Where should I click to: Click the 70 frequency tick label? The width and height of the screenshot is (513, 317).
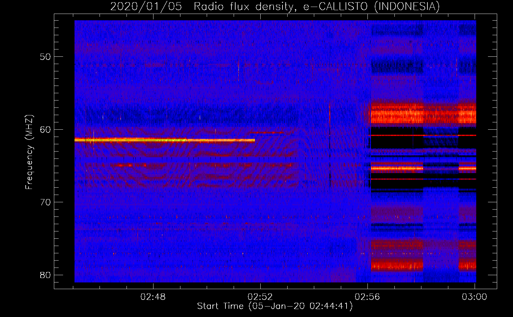(45, 202)
